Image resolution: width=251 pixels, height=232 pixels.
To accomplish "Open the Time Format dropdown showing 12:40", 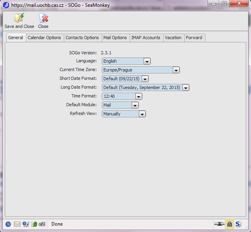I will [x=122, y=96].
